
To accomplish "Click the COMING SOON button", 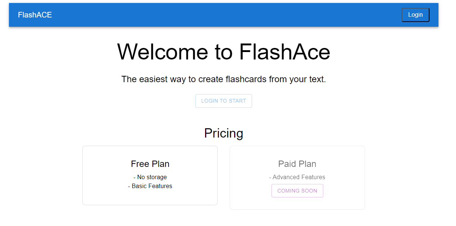I will pyautogui.click(x=297, y=191).
